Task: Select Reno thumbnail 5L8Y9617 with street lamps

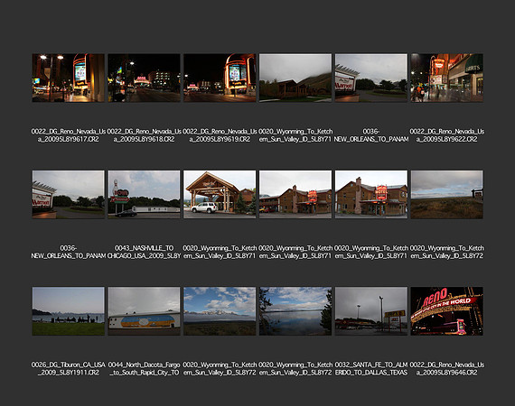Action: click(69, 78)
